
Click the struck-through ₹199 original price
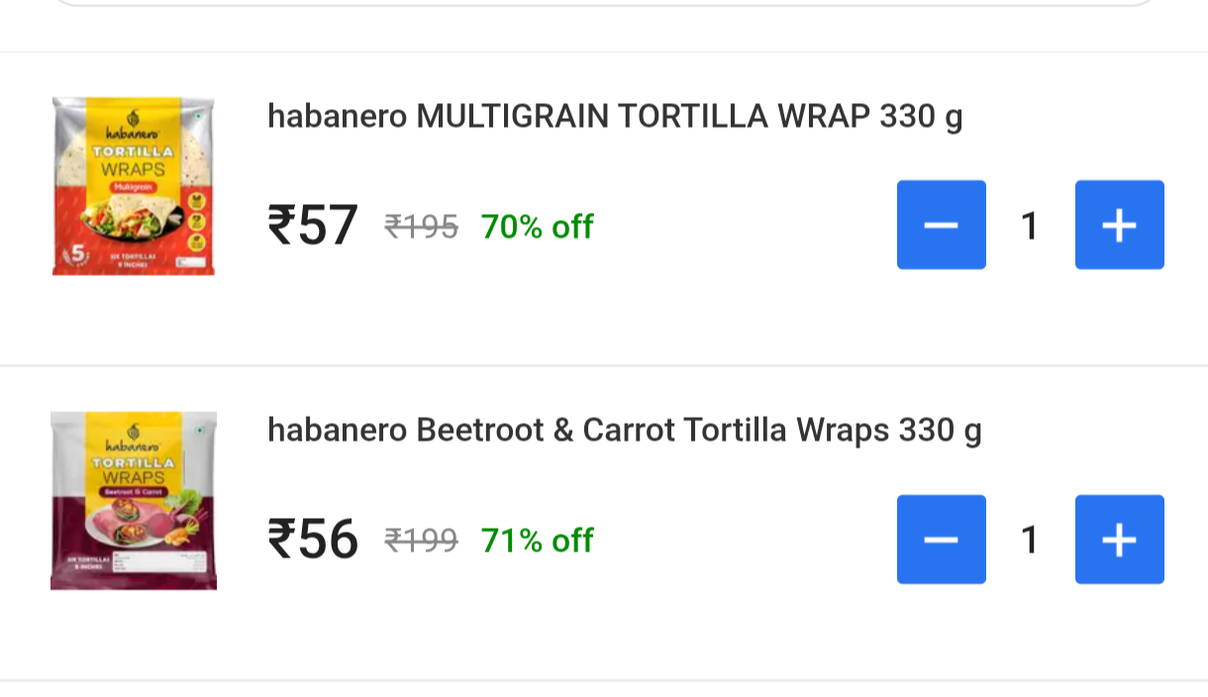pos(421,542)
